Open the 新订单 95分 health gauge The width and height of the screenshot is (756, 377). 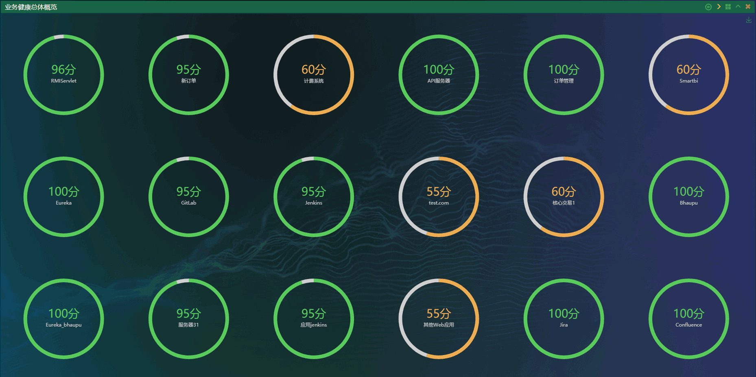pyautogui.click(x=189, y=75)
